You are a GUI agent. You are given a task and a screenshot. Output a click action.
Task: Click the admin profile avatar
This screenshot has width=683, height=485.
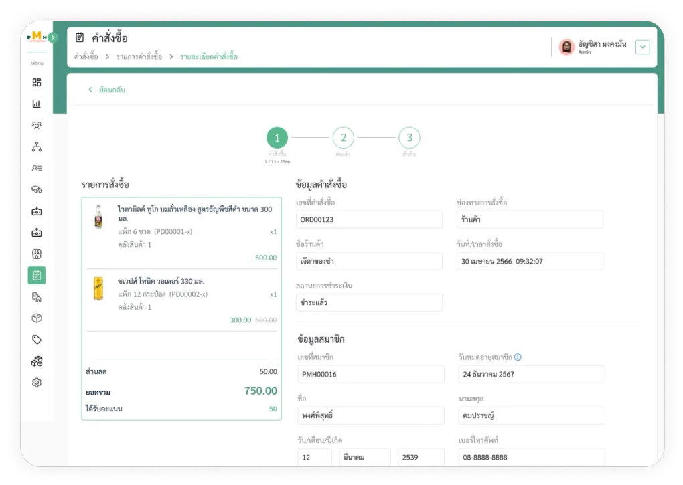point(566,47)
